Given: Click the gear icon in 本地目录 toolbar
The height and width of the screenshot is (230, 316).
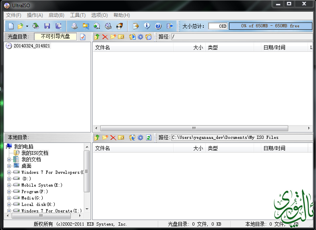Looking at the screenshot, I should pos(140,137).
